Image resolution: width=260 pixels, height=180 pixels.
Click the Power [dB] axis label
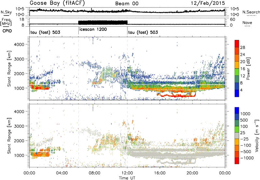click(x=248, y=69)
